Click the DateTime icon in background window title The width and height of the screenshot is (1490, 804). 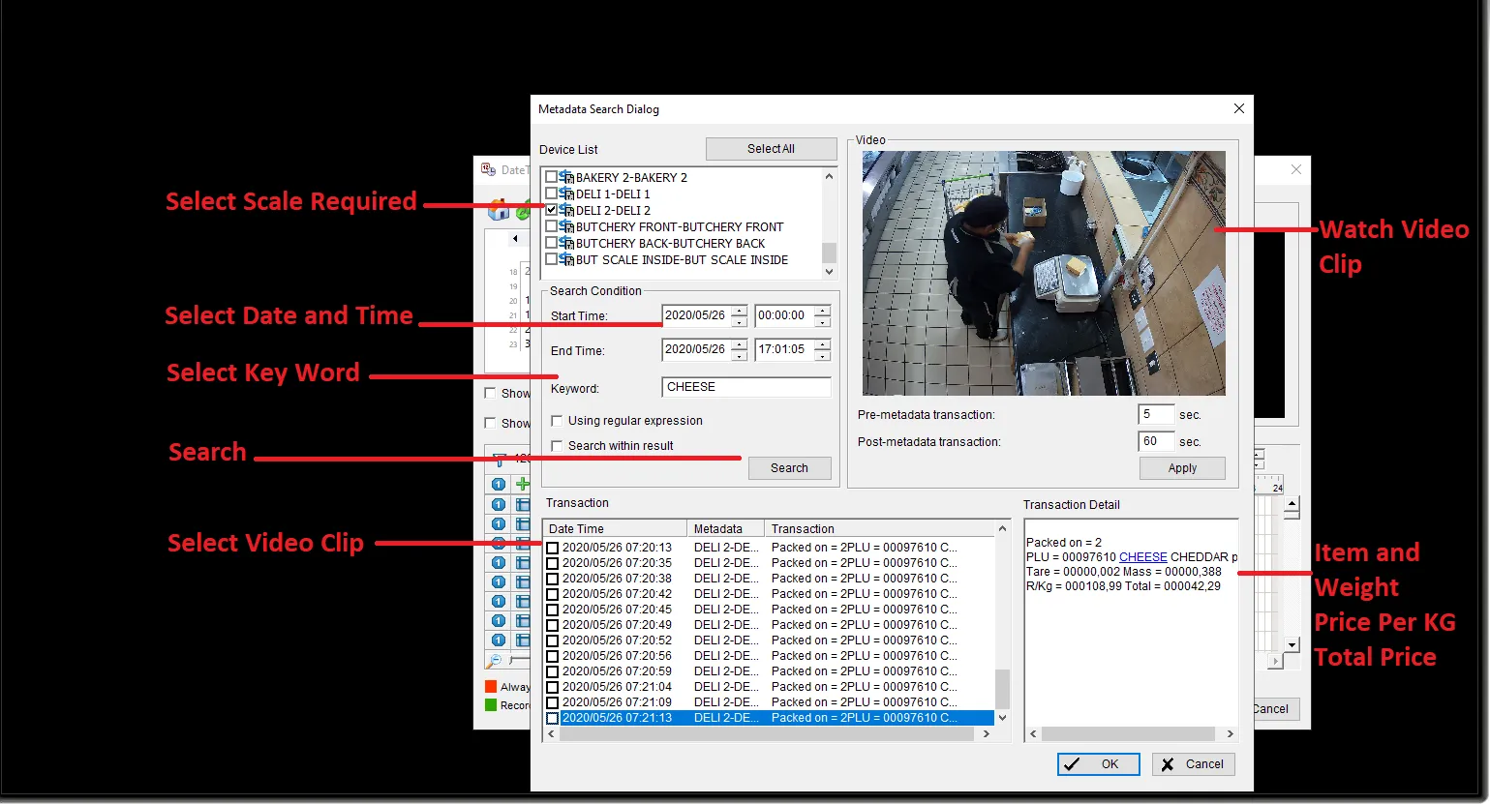click(x=489, y=169)
